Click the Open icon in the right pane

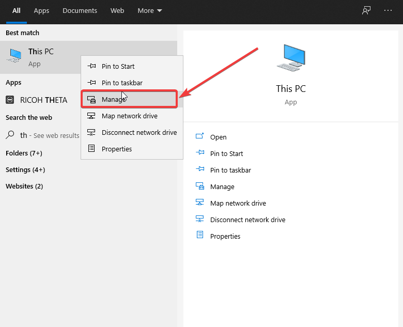[x=200, y=137]
